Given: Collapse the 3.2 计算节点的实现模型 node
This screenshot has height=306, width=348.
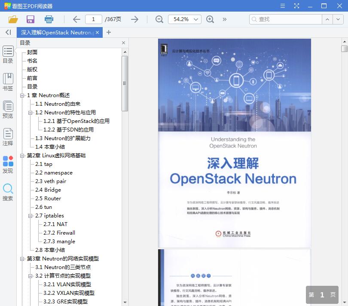Looking at the screenshot, I should pos(30,276).
